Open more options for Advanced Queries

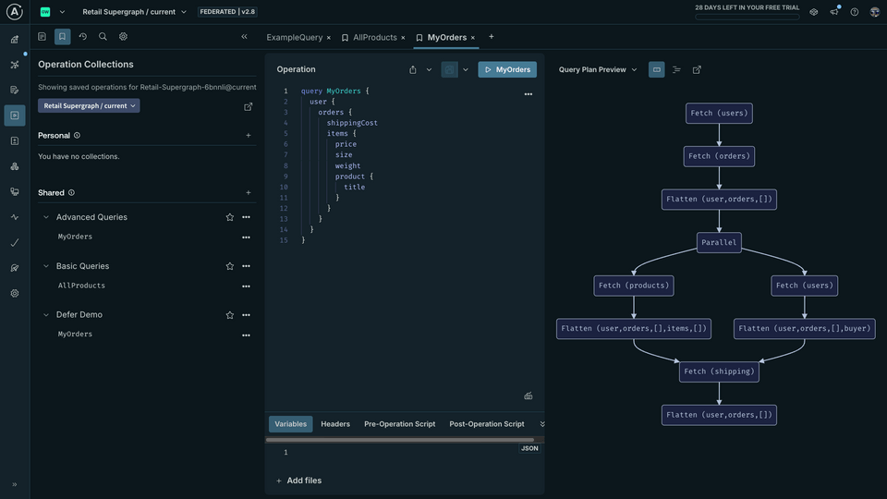(x=246, y=217)
